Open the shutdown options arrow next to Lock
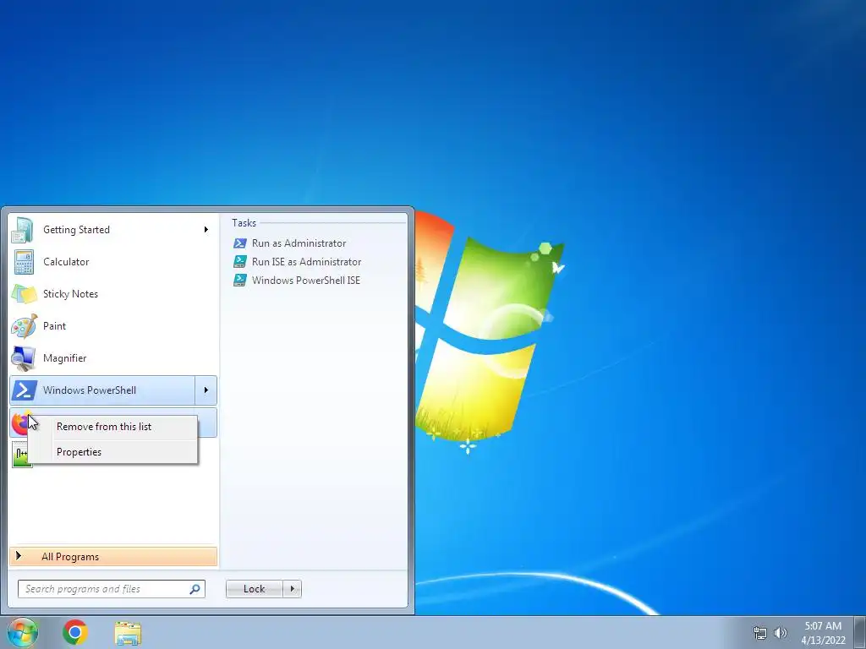The image size is (866, 649). point(292,589)
